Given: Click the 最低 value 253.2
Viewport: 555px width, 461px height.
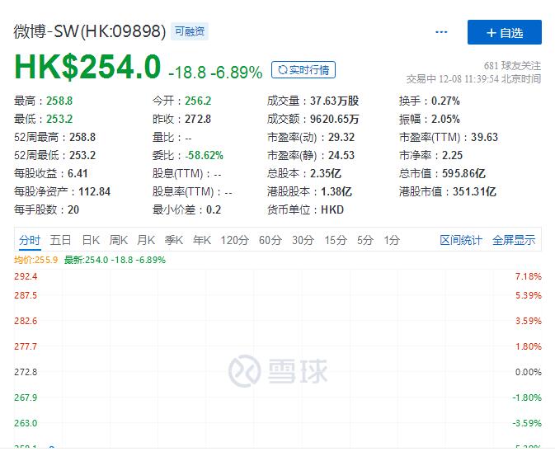Looking at the screenshot, I should click(x=59, y=119).
